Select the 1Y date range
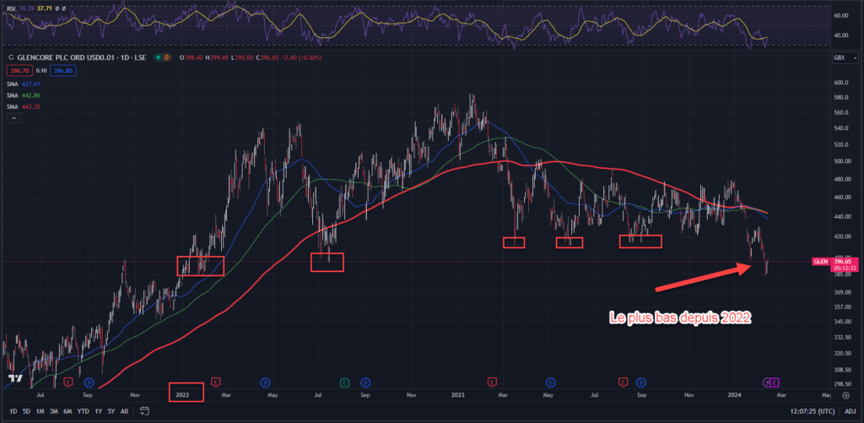 [x=98, y=411]
